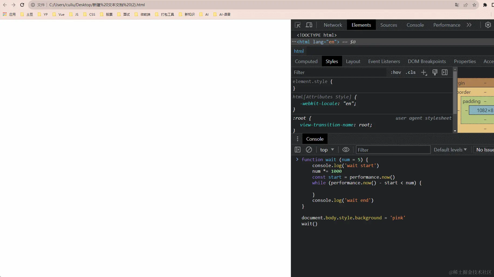This screenshot has width=494, height=277.
Task: Open AI-语音 bookmarks folder
Action: (222, 14)
